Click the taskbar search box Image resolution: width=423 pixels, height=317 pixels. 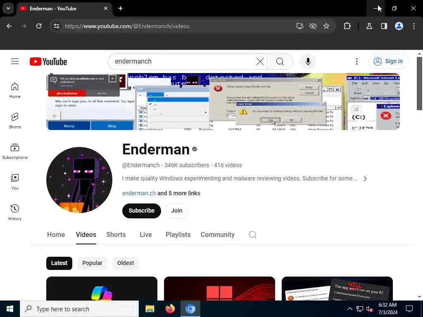(x=79, y=309)
